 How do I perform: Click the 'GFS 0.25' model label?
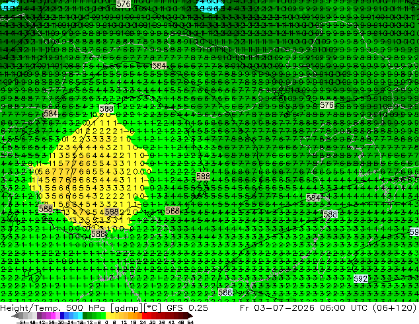tap(187, 308)
